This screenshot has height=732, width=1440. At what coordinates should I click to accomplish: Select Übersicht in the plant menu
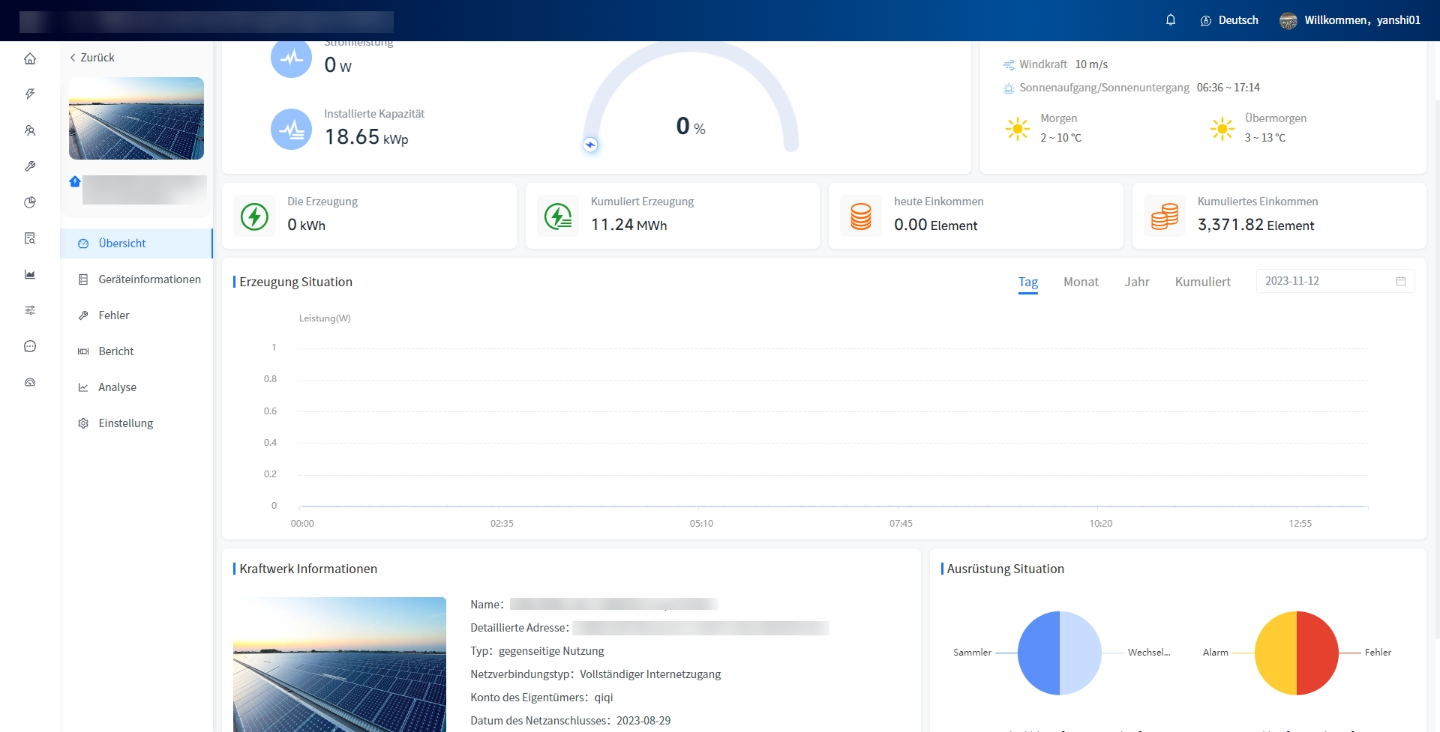136,244
